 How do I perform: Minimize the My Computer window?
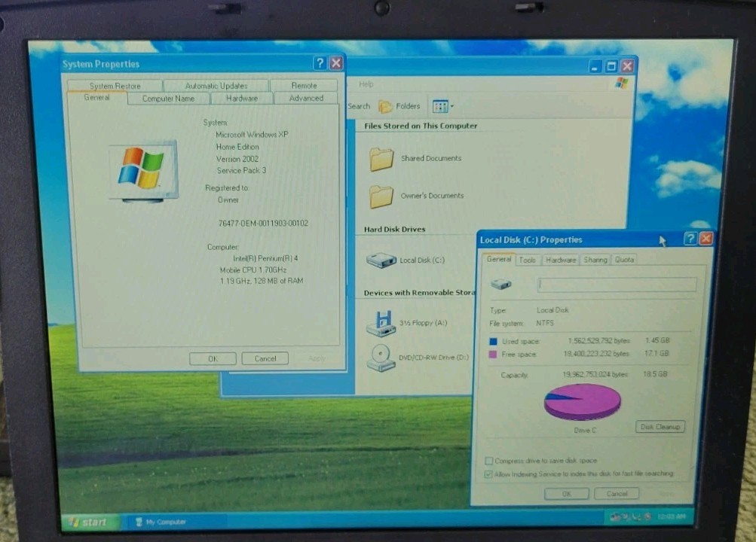(x=595, y=66)
